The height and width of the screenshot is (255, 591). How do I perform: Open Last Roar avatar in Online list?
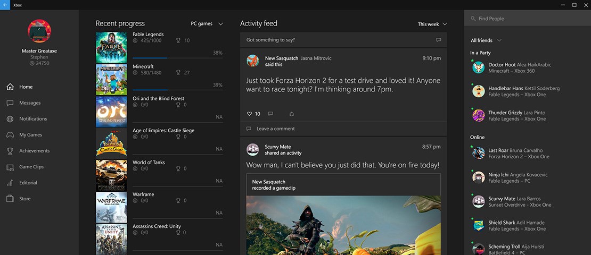point(478,153)
